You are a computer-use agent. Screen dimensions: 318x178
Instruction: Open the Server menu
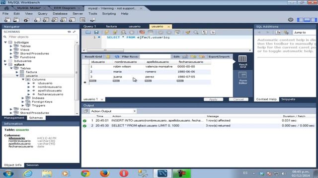tap(78, 13)
